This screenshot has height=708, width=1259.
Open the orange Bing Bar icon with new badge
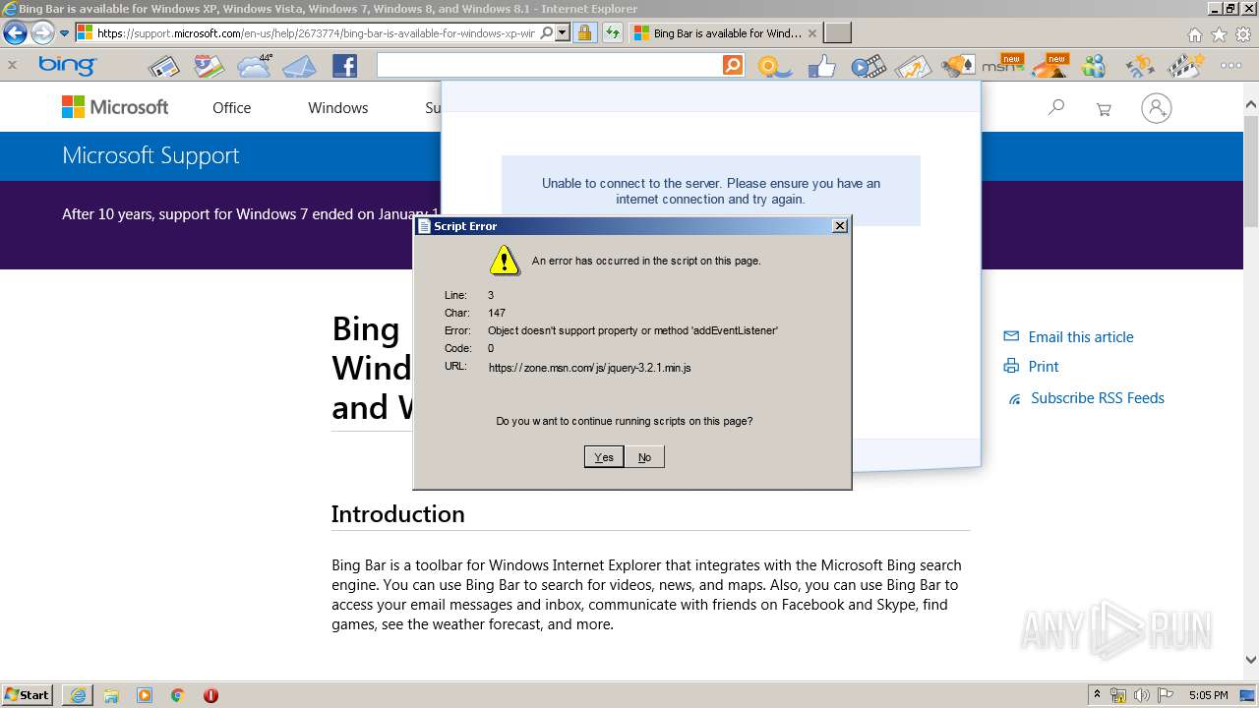(x=1049, y=66)
